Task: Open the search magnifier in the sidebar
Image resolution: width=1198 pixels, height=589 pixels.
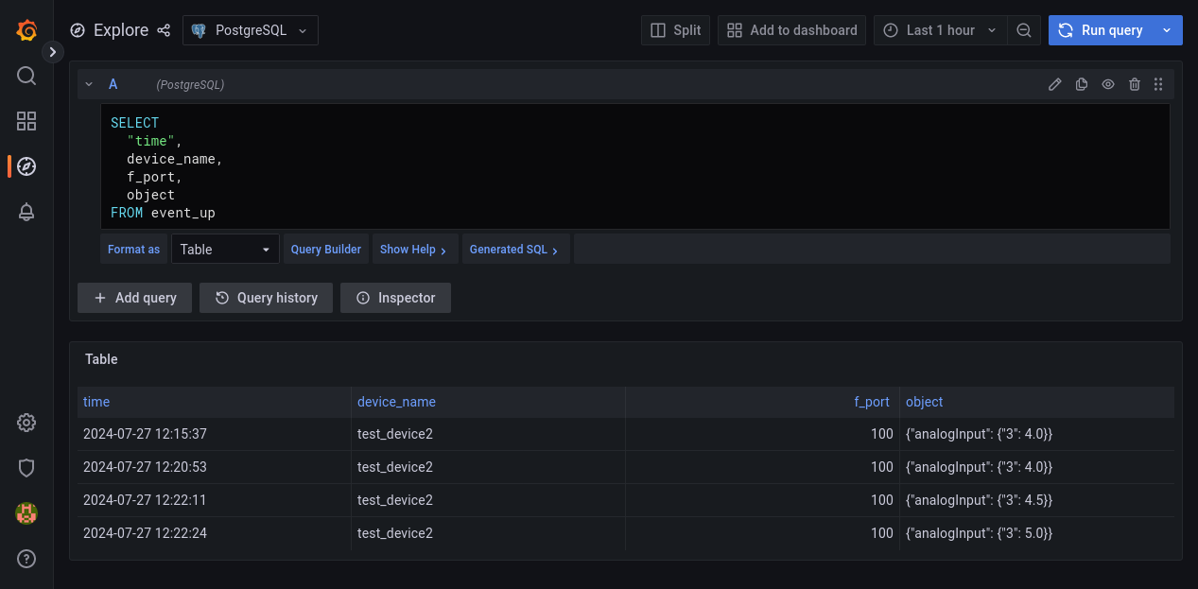Action: coord(26,76)
